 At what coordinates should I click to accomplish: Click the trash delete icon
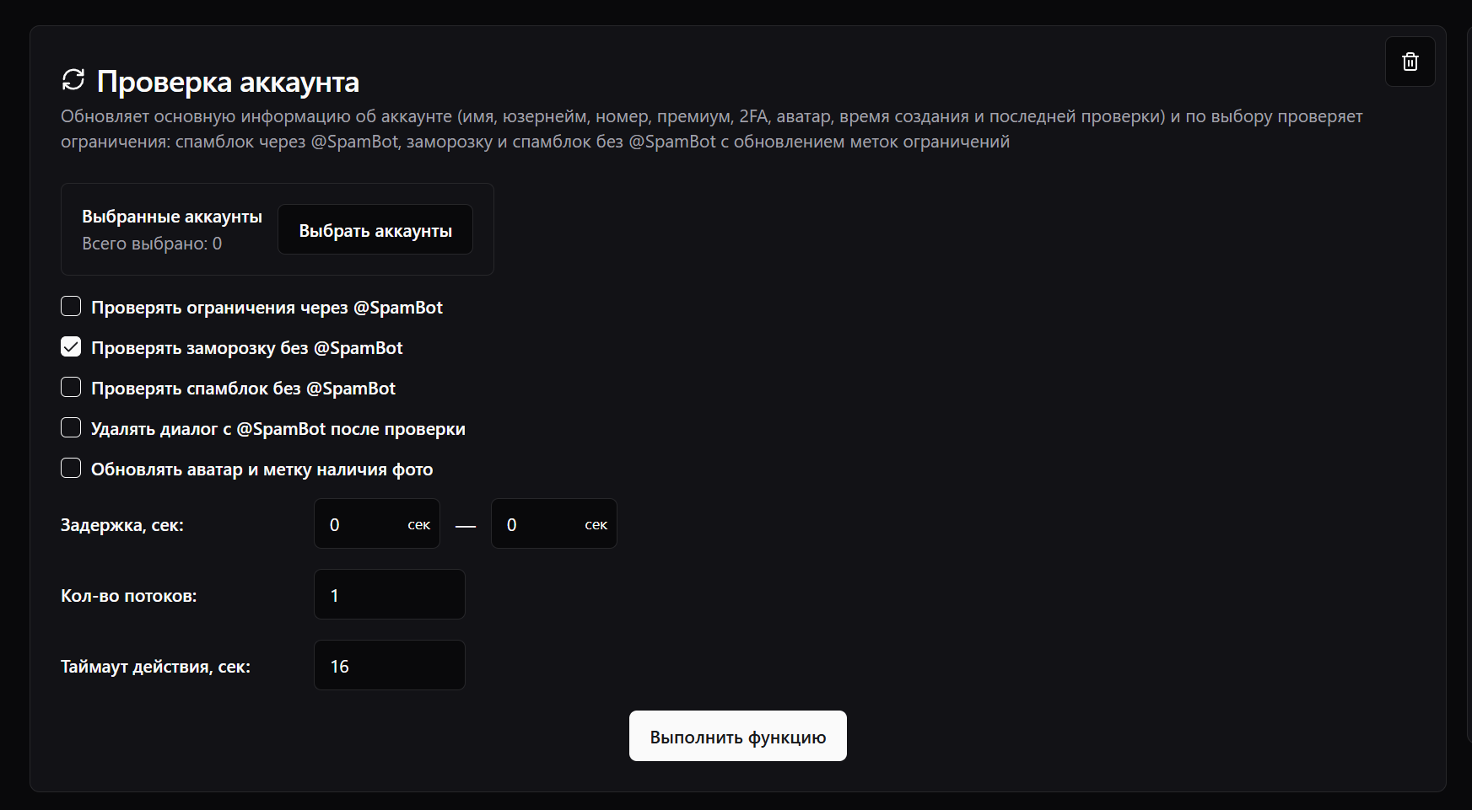point(1410,62)
